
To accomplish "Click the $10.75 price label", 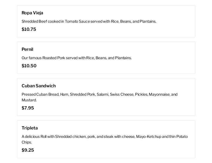I will point(29,29).
